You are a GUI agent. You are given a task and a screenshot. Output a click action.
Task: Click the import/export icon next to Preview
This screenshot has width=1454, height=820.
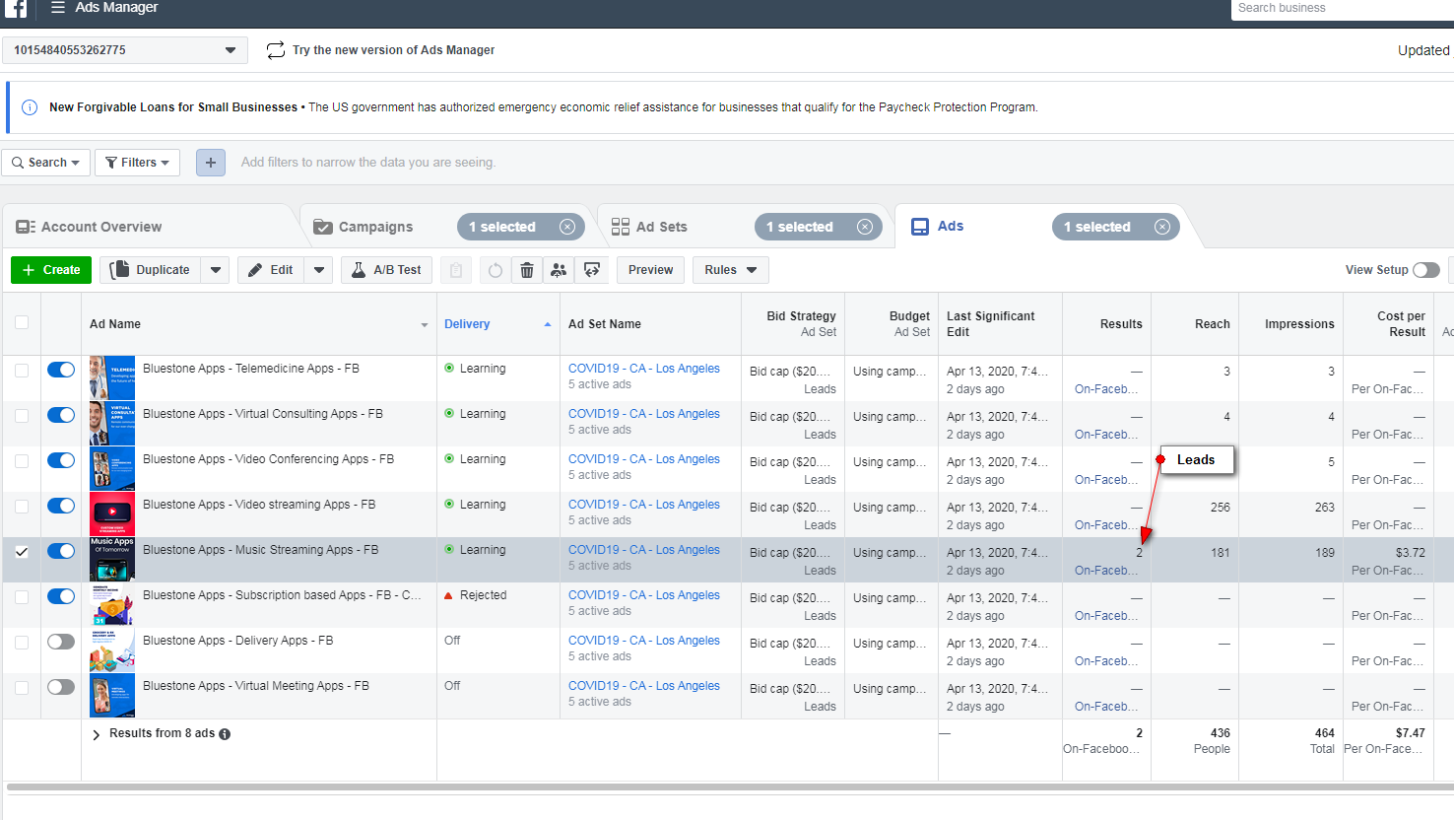[x=592, y=270]
